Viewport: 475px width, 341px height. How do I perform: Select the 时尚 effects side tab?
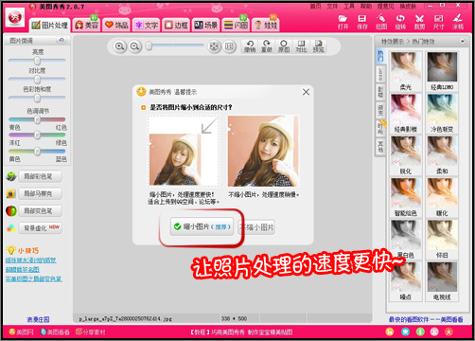coord(380,128)
